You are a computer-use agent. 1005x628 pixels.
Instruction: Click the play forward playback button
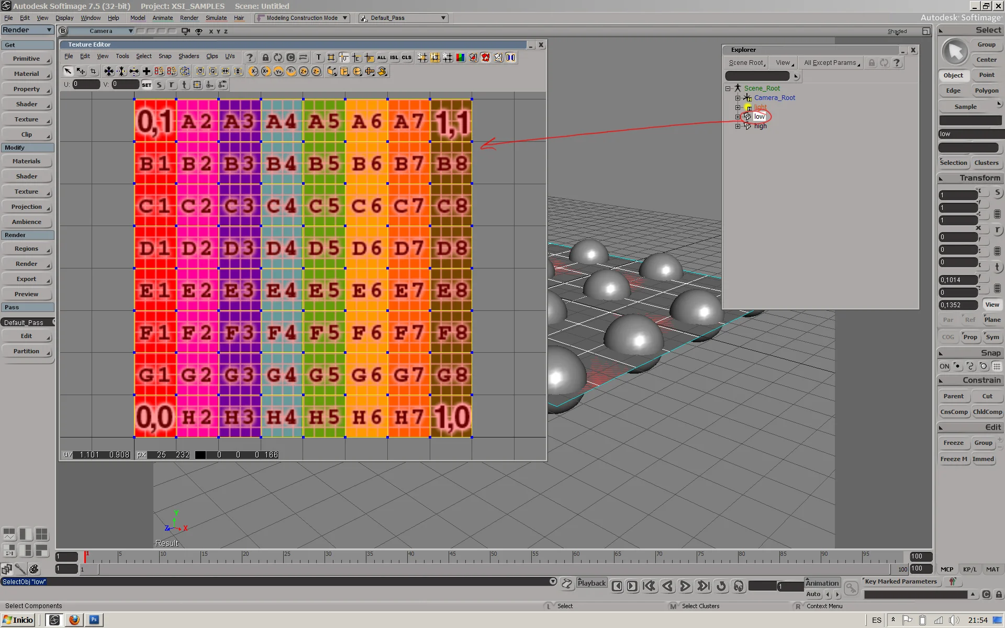pyautogui.click(x=685, y=586)
